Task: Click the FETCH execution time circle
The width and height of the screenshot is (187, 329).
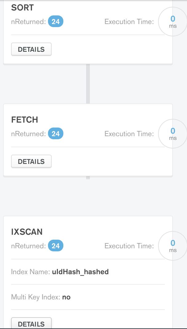Action: [173, 134]
